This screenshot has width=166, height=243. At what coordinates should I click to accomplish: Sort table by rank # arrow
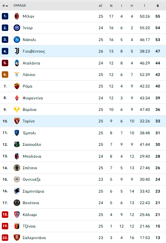pos(5,6)
